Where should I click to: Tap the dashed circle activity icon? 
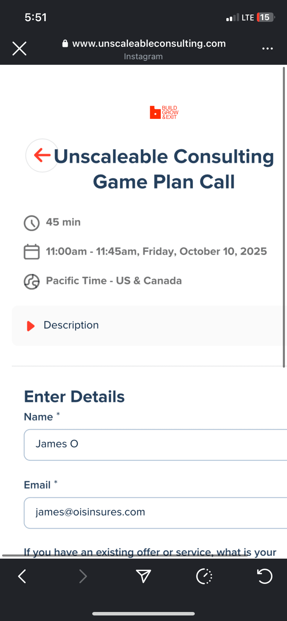pos(204,576)
